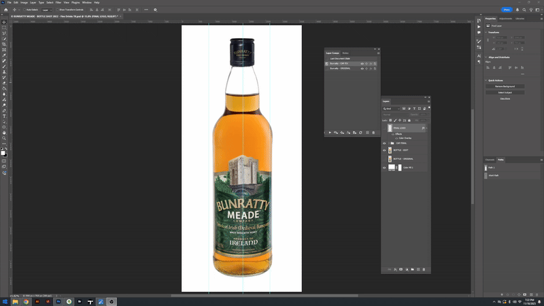
Task: Select the Move tool in the toolbox
Action: coord(4,22)
